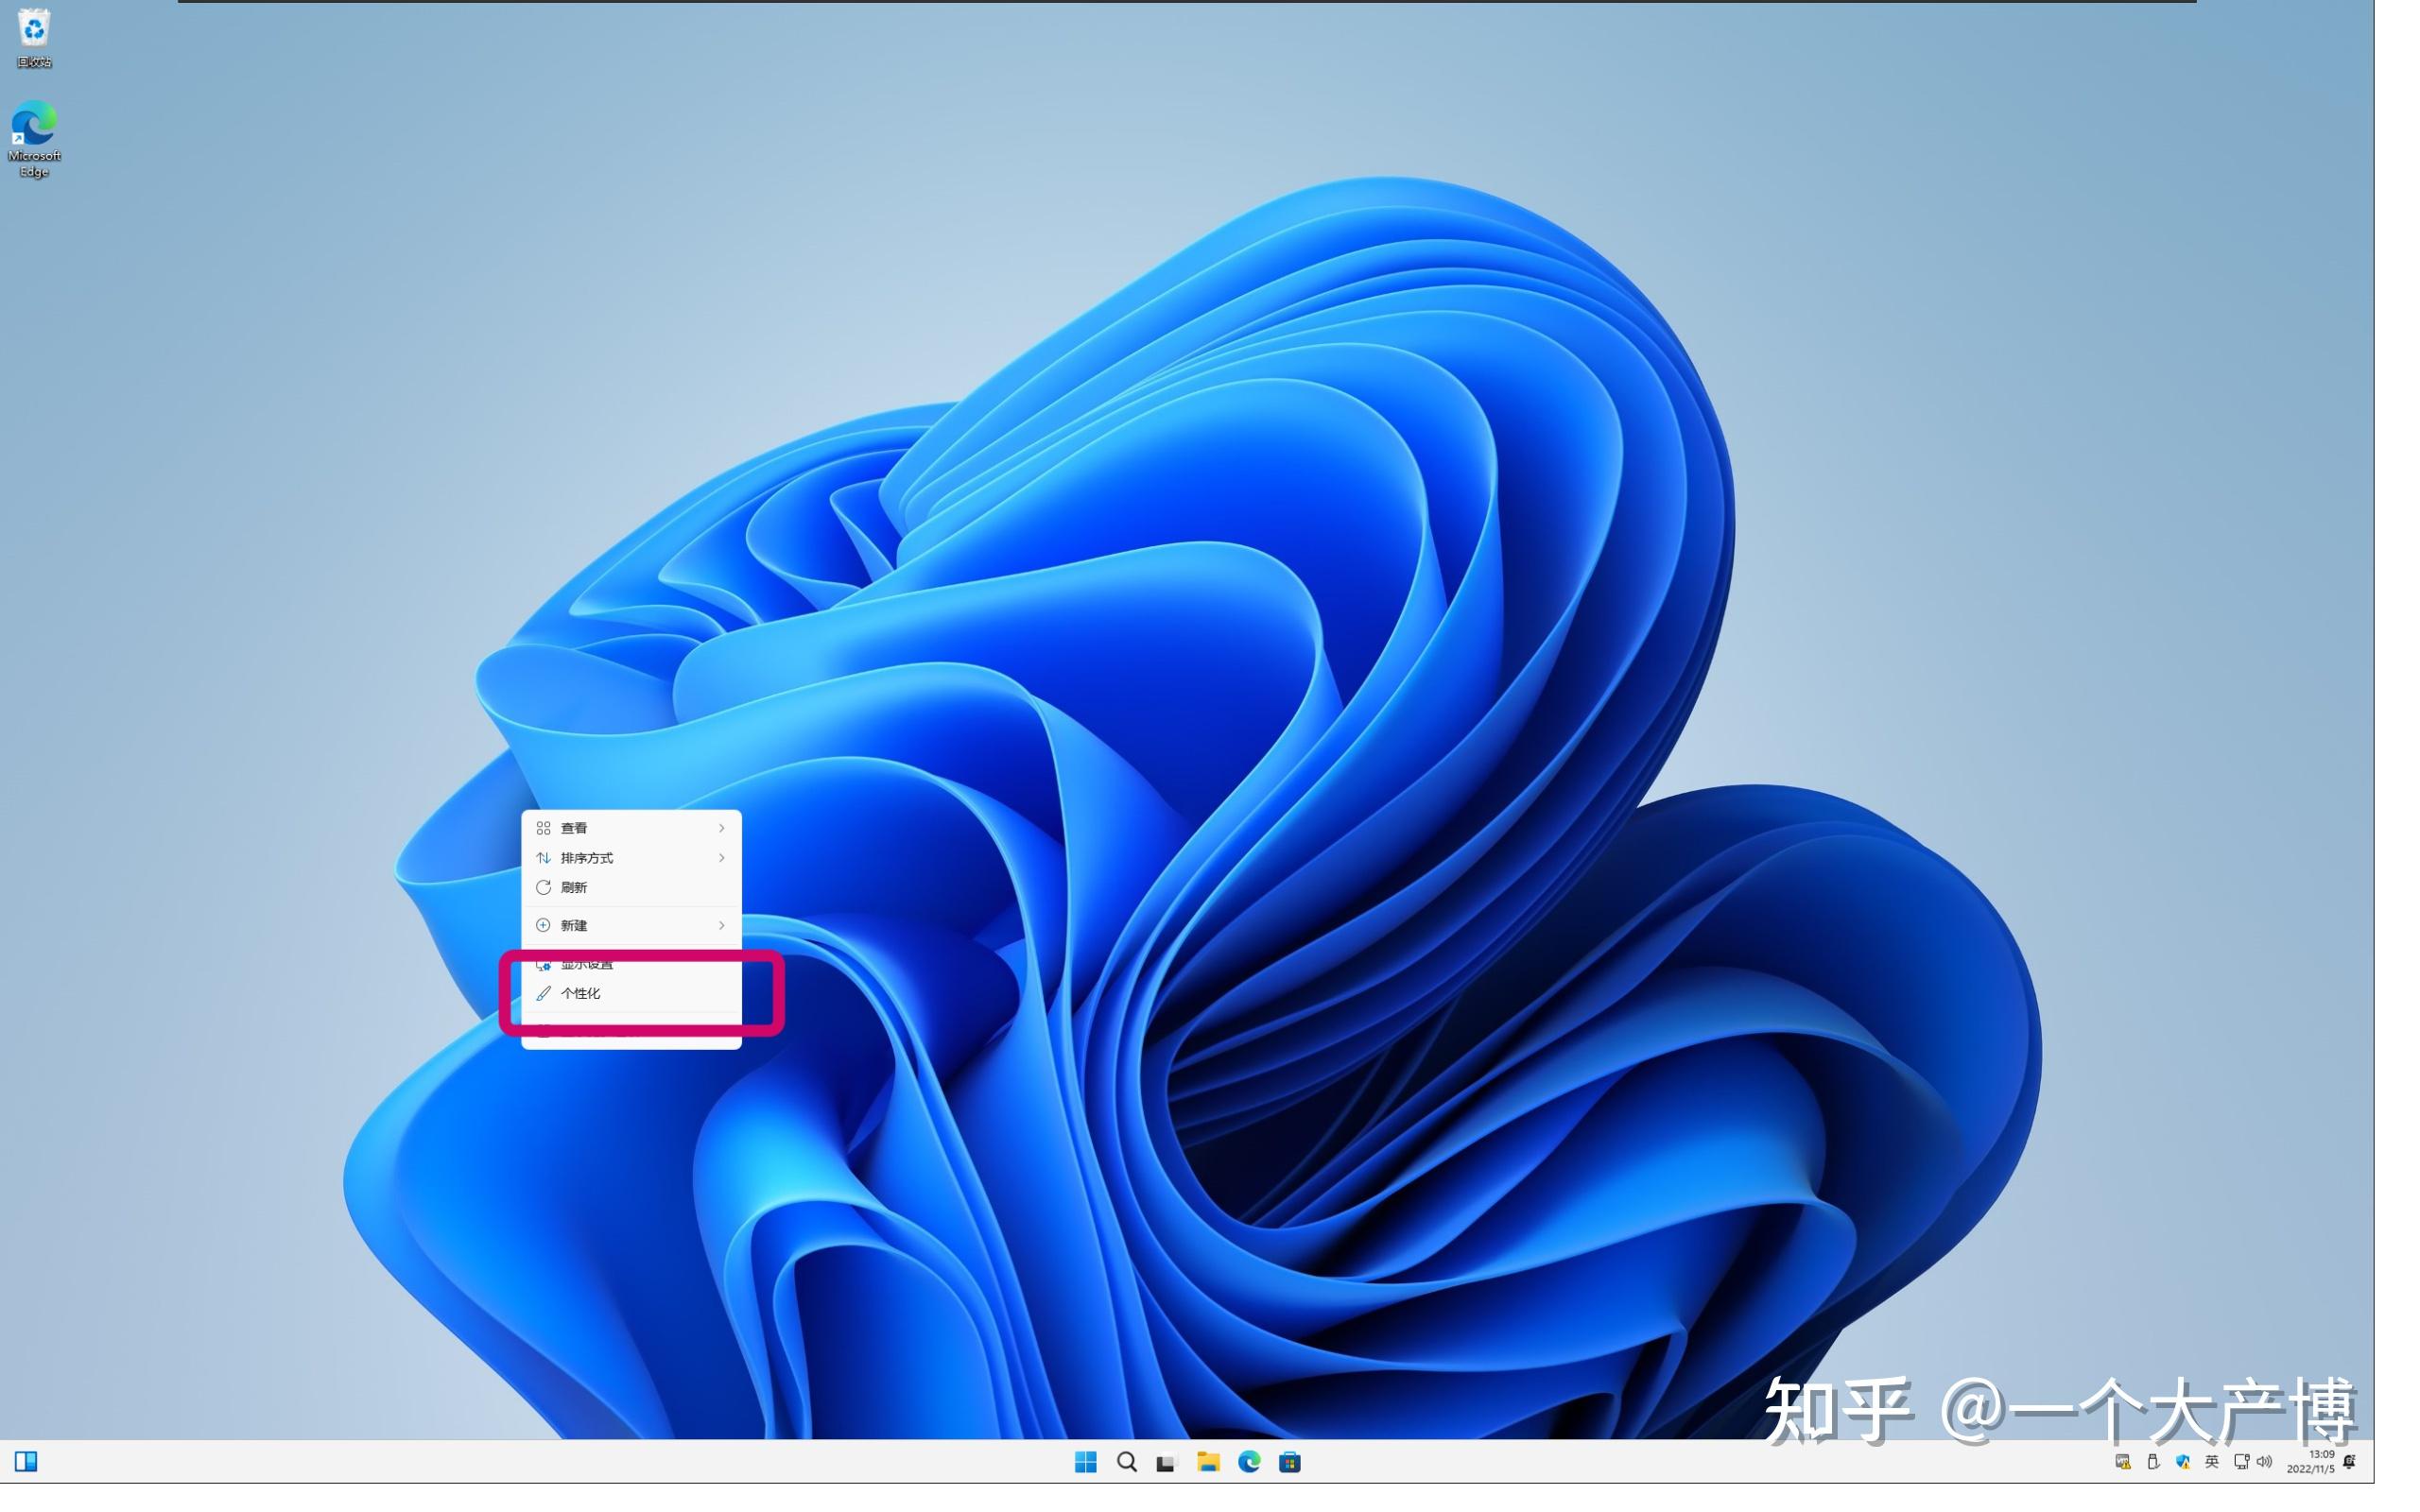This screenshot has height=1512, width=2420.
Task: Choose 查看 in the context menu
Action: 631,828
